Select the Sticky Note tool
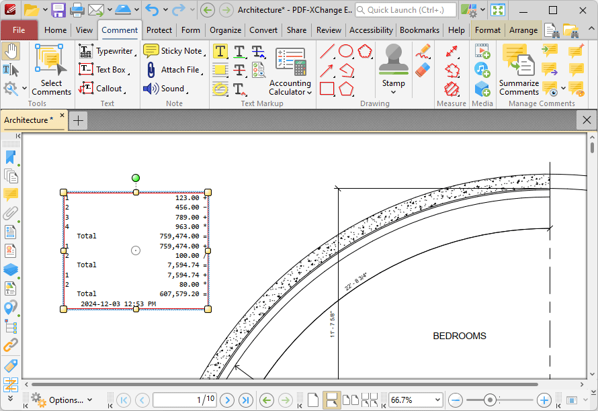598x411 pixels. pyautogui.click(x=174, y=51)
